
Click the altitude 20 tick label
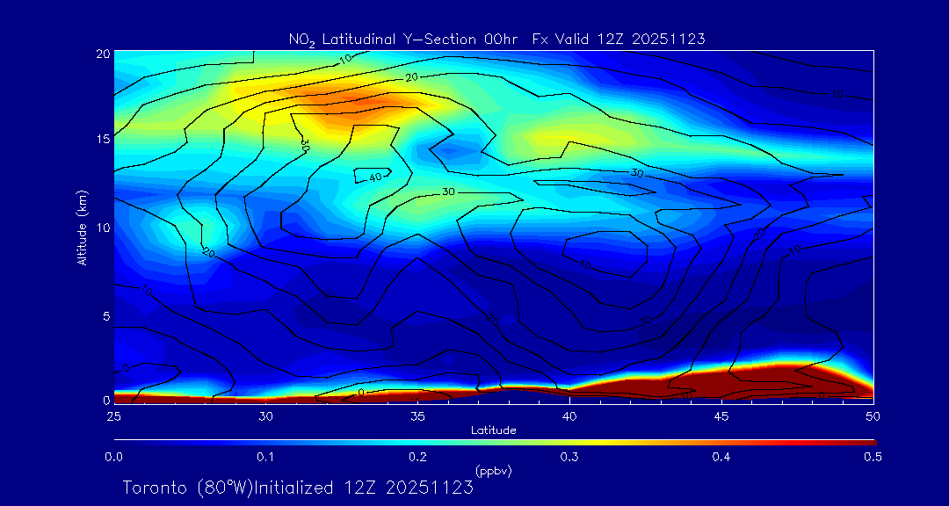pos(100,54)
